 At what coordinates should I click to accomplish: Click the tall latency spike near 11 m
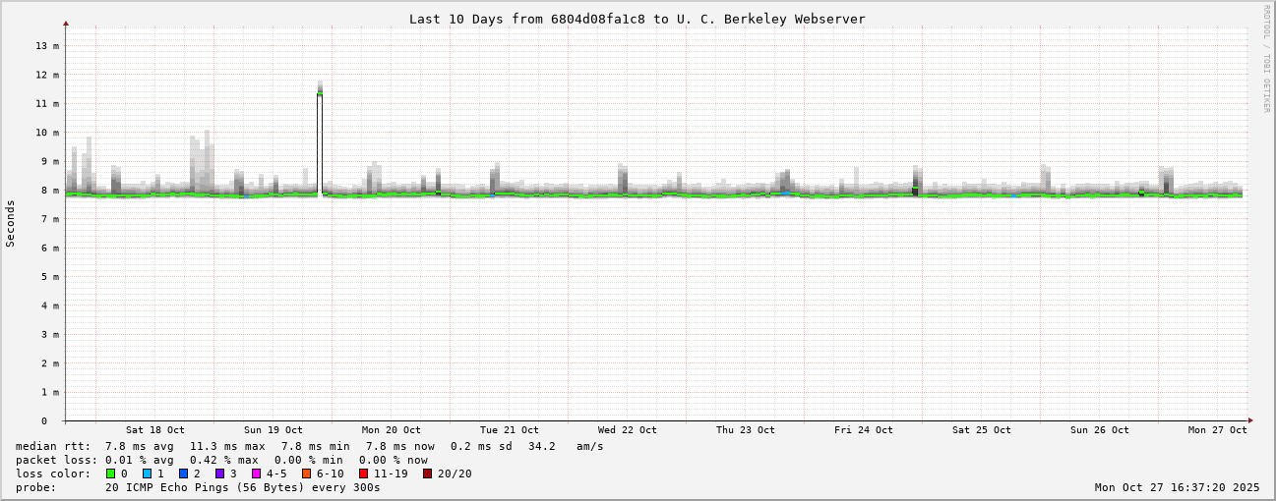pyautogui.click(x=320, y=138)
